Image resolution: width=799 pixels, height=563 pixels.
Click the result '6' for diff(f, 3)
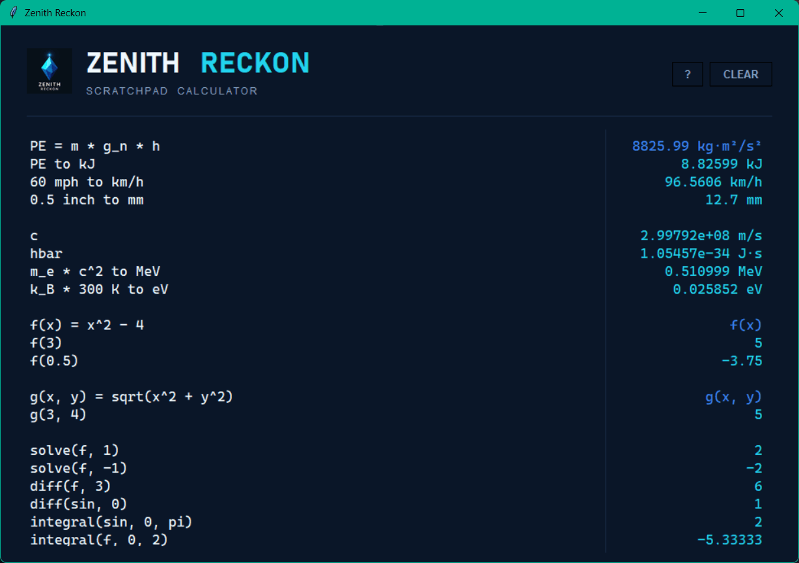pos(759,486)
